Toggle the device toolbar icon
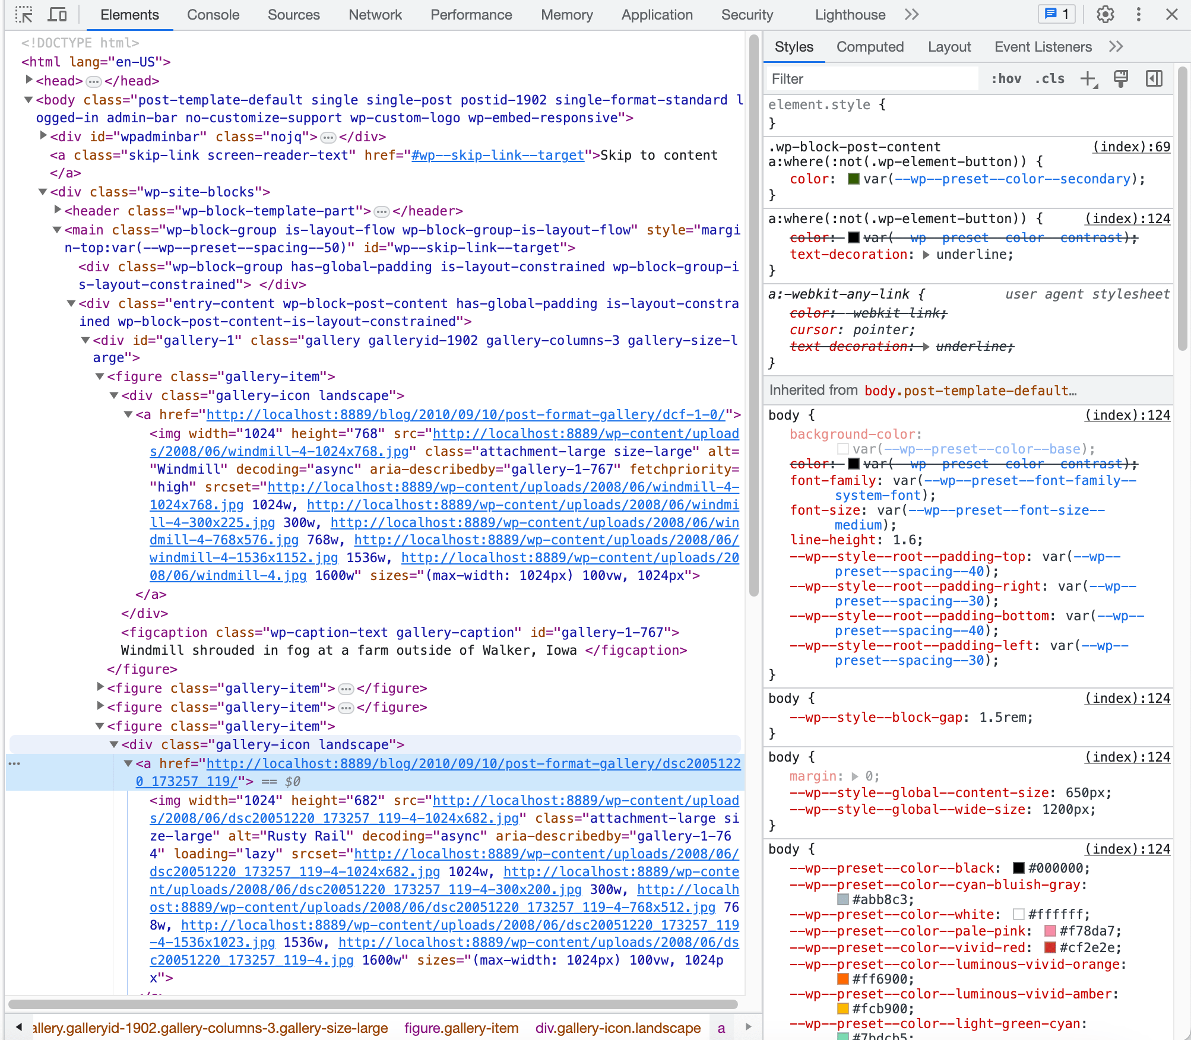The image size is (1191, 1040). coord(57,14)
